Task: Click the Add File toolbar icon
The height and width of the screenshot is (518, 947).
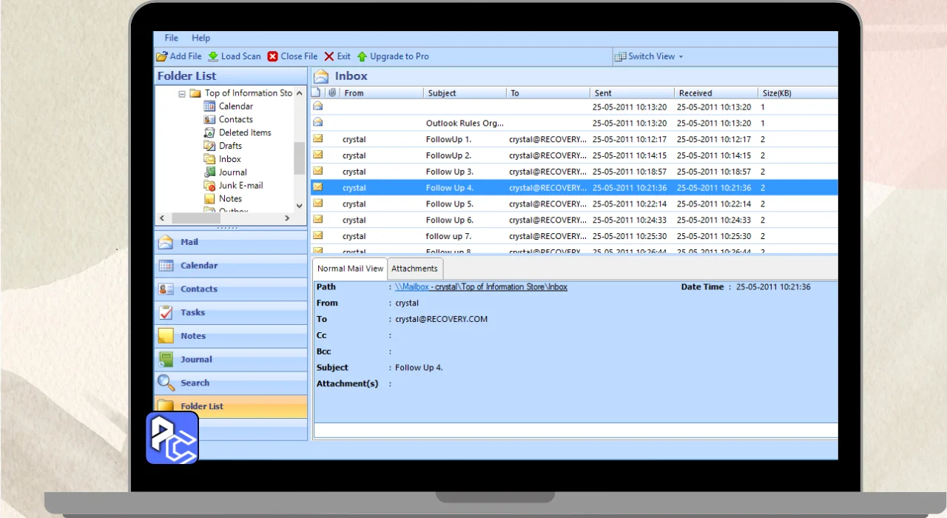Action: [162, 56]
